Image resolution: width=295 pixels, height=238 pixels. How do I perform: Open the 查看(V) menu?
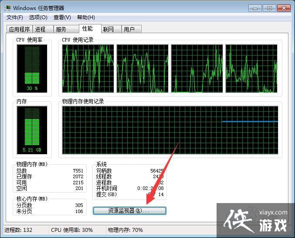(62, 17)
